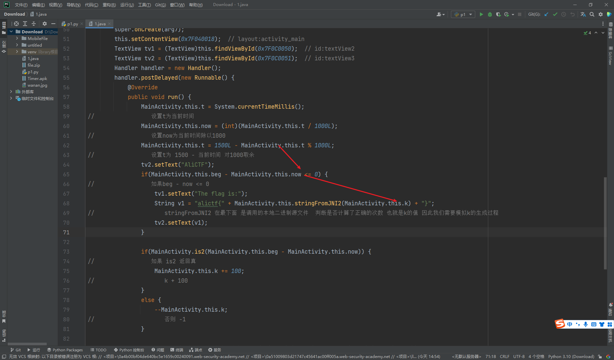Run the p1 configuration
The width and height of the screenshot is (614, 360).
coord(481,14)
